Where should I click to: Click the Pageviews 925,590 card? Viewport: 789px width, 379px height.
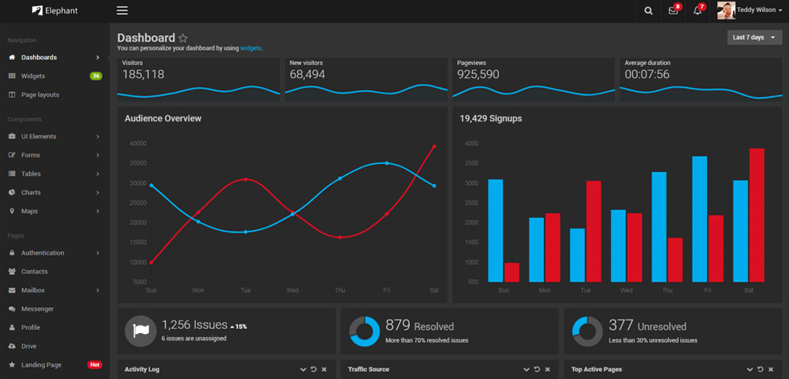click(x=533, y=80)
